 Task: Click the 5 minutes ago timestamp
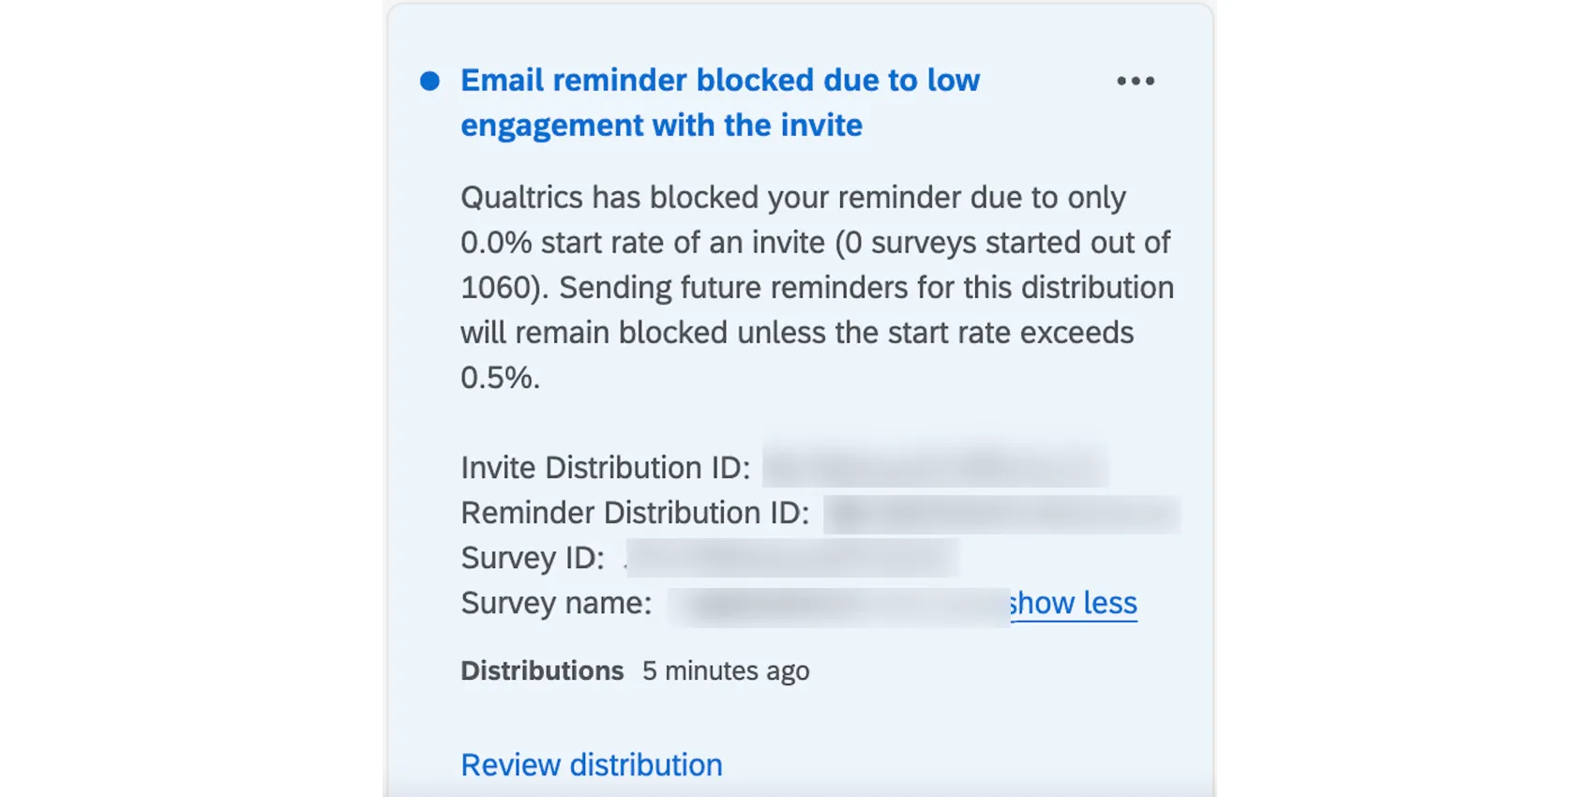(725, 670)
